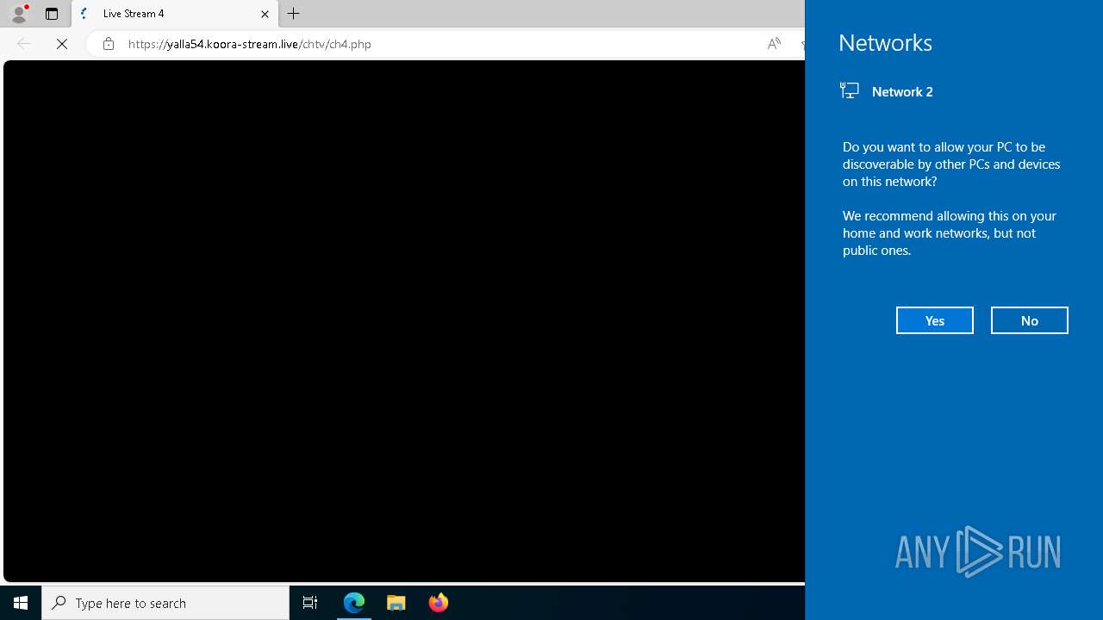
Task: Go back with the back arrow
Action: [x=24, y=44]
